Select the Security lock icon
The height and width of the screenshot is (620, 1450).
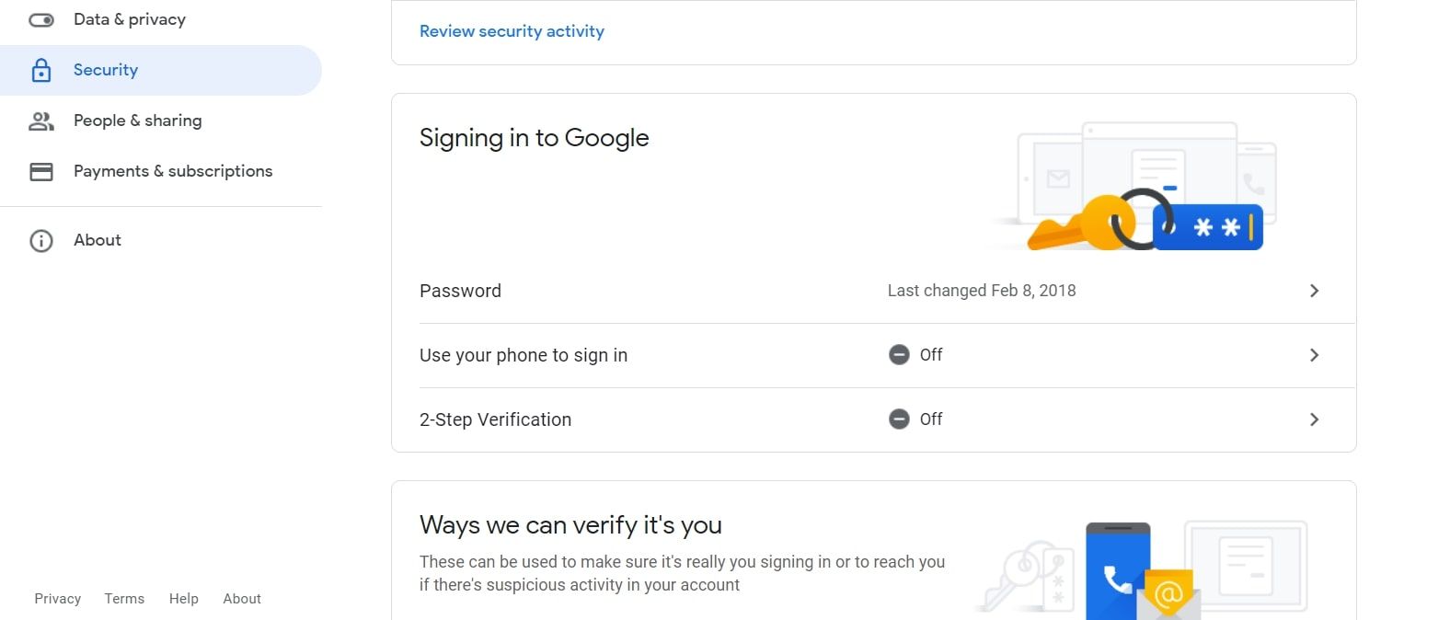coord(41,70)
